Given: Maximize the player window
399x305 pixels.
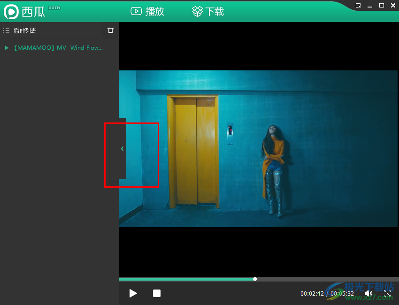Looking at the screenshot, I should [x=382, y=6].
